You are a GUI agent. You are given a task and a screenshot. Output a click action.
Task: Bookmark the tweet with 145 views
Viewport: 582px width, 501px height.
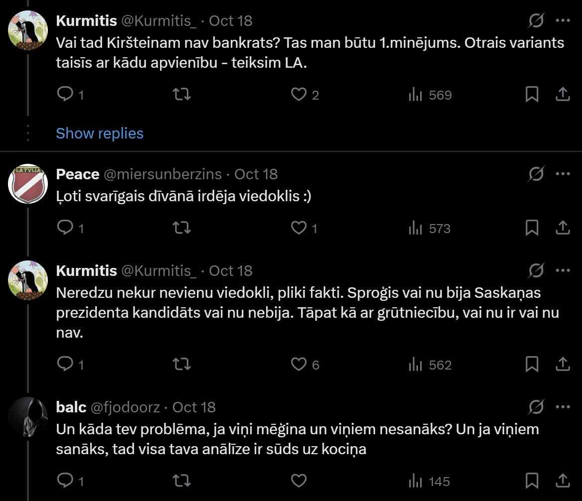tap(532, 481)
